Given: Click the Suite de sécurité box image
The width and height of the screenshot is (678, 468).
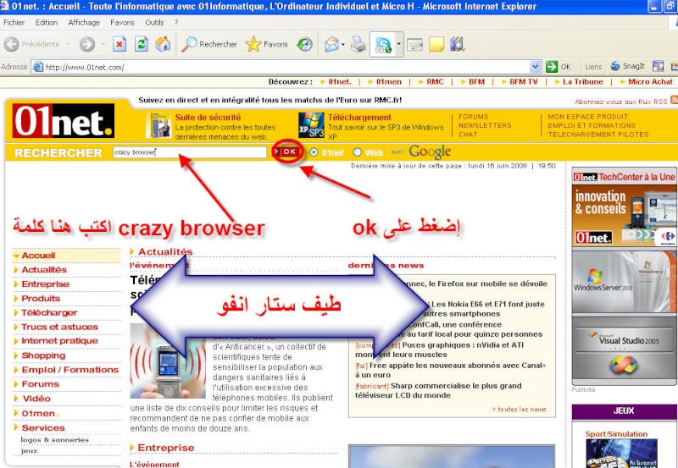Looking at the screenshot, I should 158,125.
